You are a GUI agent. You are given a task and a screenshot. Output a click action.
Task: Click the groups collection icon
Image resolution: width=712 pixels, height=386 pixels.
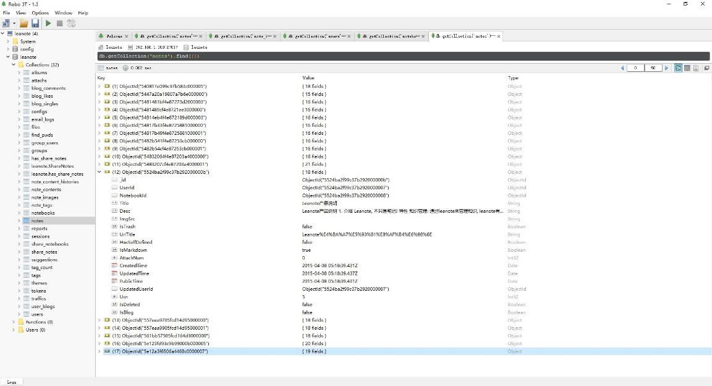(x=27, y=150)
